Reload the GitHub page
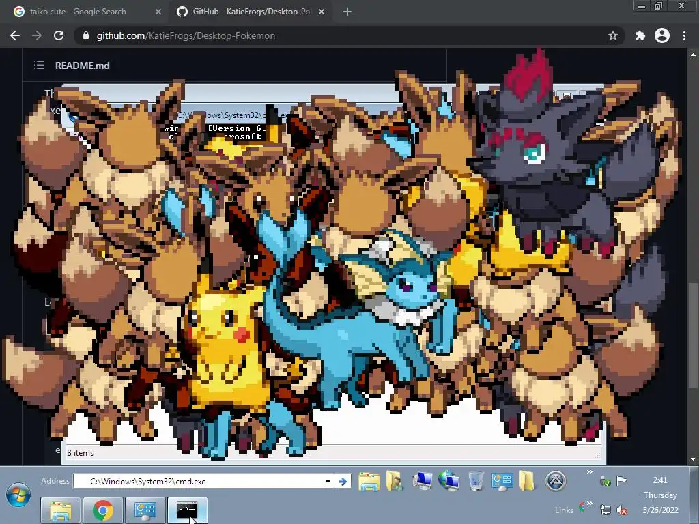 pos(59,35)
